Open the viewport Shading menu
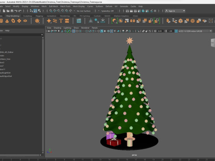This screenshot has height=161, width=215. point(57,28)
